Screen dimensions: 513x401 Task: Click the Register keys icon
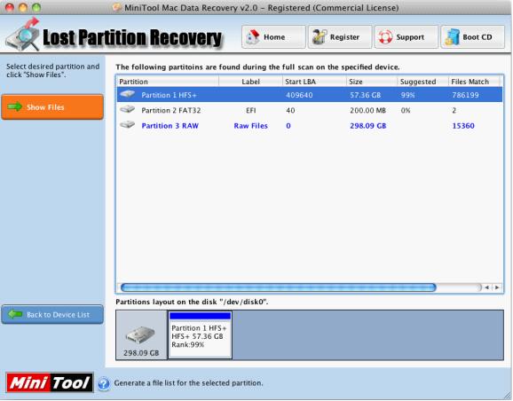tap(320, 37)
